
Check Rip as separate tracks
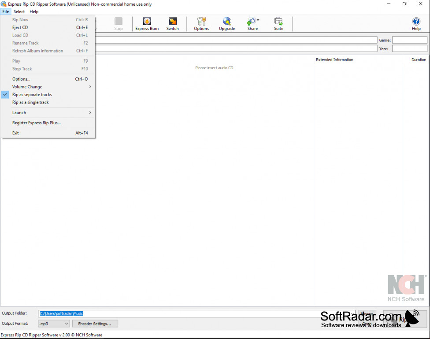click(48, 94)
